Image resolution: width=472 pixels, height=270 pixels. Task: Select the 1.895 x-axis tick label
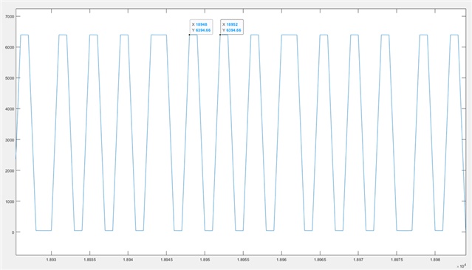click(205, 260)
